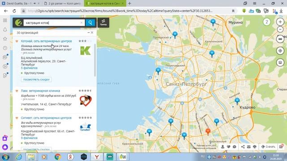Open Лаки, ветеринарная клиника listing

tap(40, 91)
